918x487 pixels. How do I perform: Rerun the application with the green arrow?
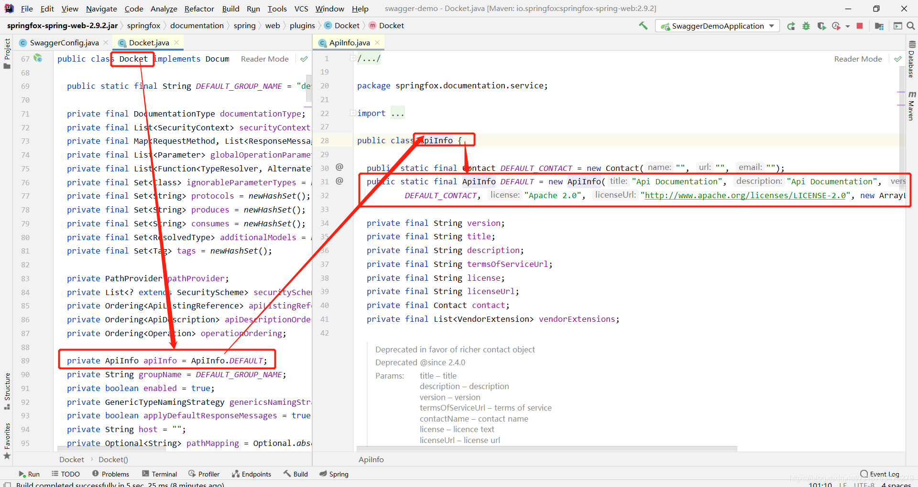pos(791,26)
